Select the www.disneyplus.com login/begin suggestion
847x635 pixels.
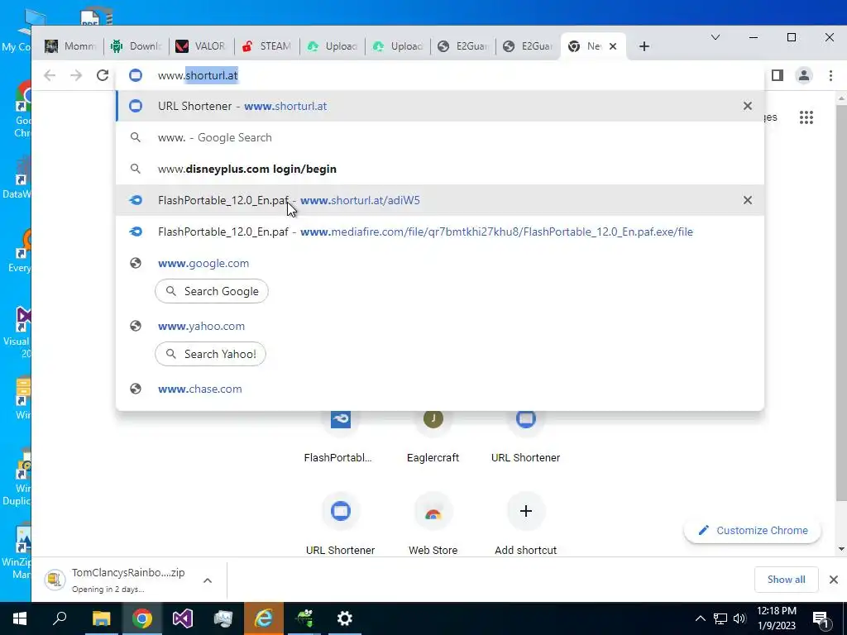pyautogui.click(x=440, y=169)
